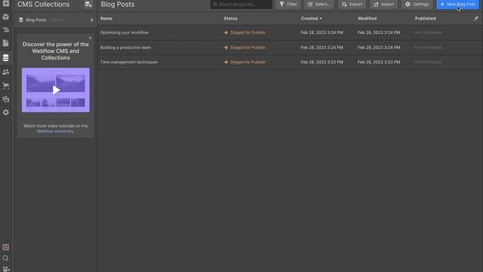Open the Users panel icon
This screenshot has height=272, width=483.
pyautogui.click(x=5, y=72)
